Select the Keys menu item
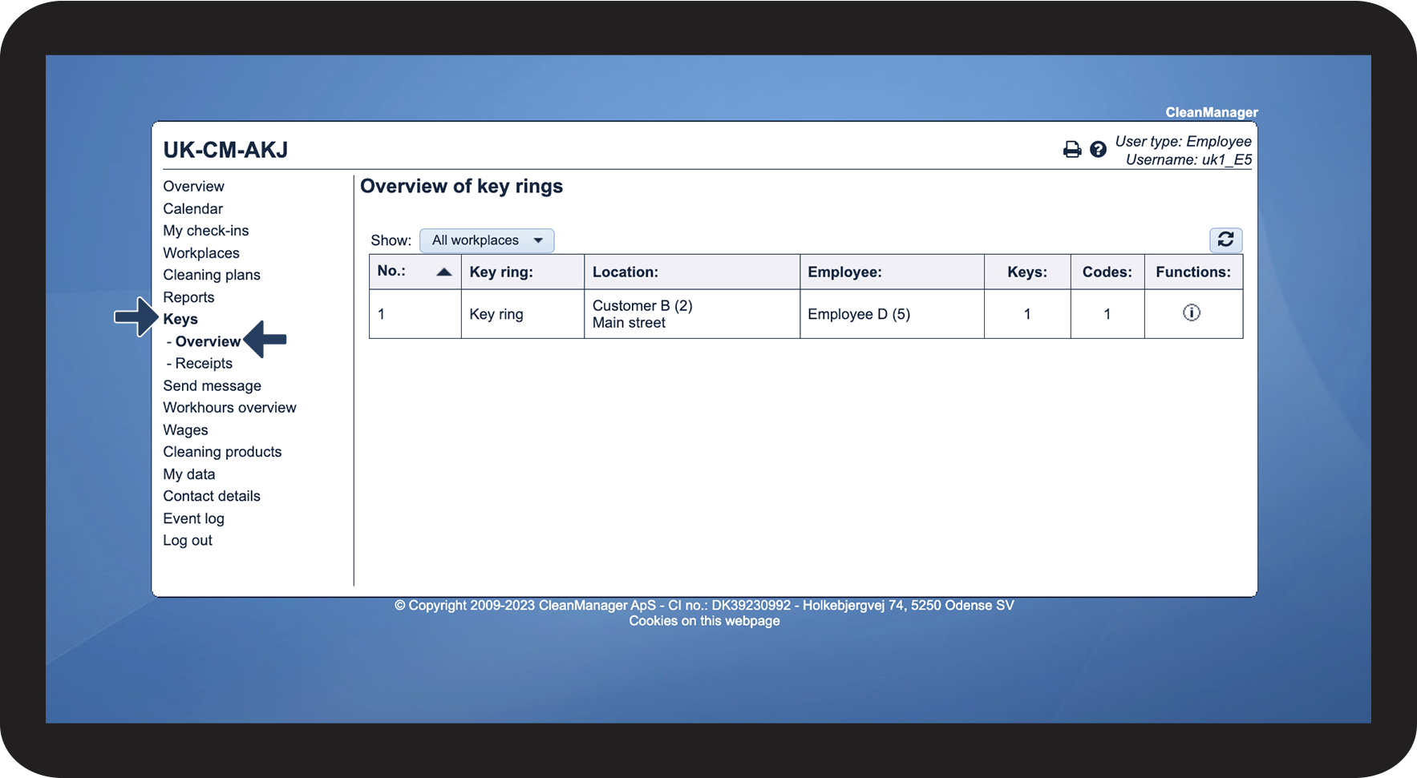The image size is (1417, 778). 180,319
